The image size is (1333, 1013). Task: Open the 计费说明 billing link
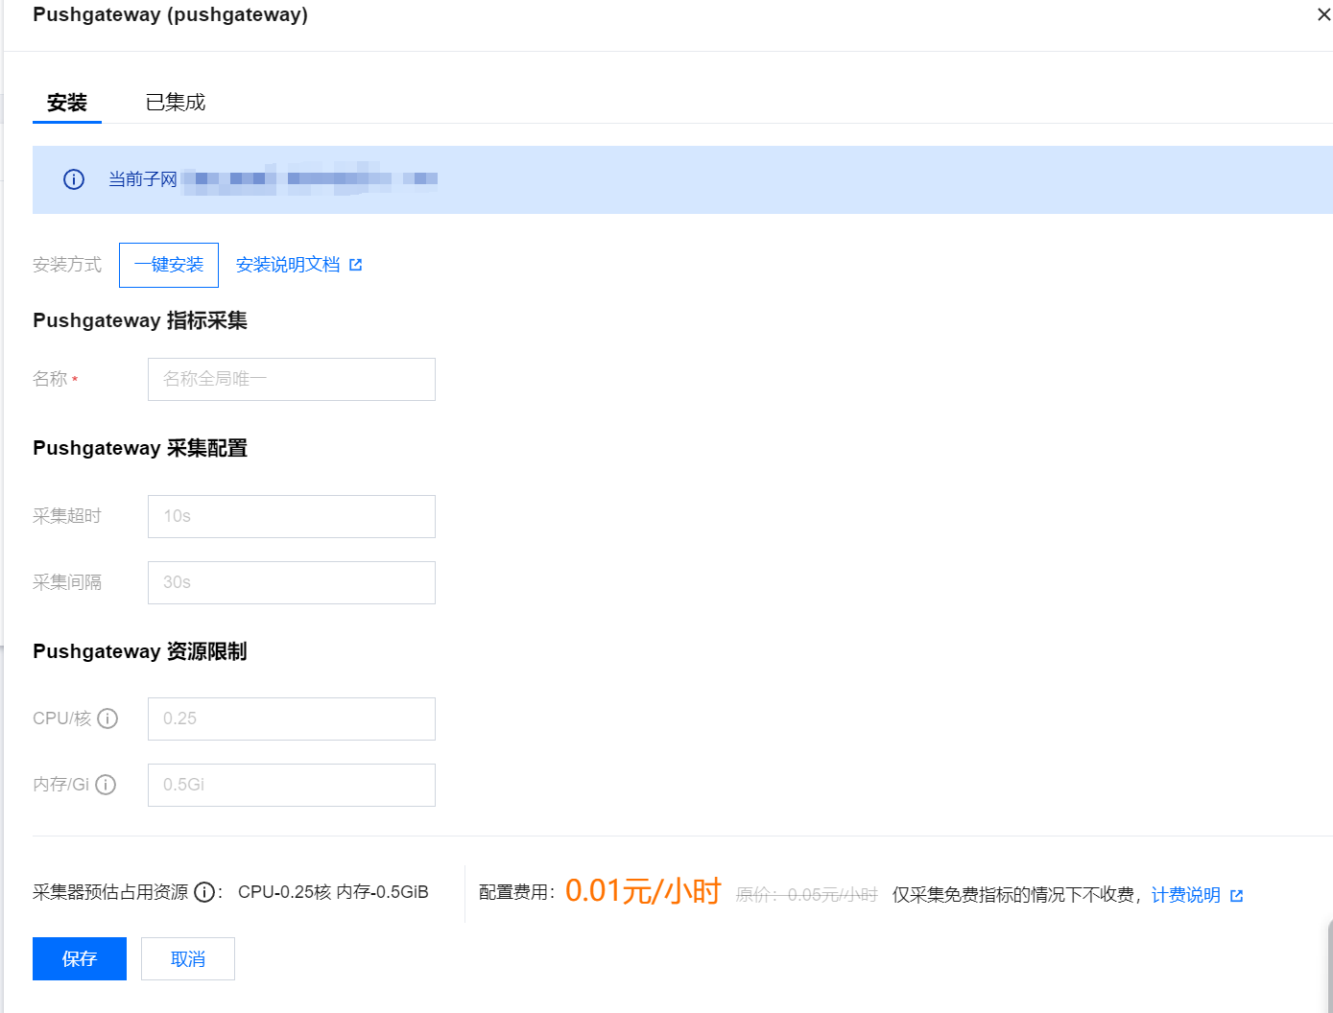(1186, 895)
